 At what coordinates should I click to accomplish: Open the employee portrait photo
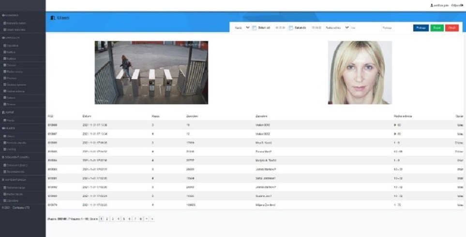pos(360,73)
